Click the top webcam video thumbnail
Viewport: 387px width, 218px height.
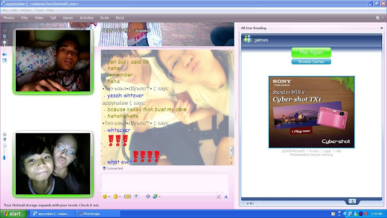point(53,61)
